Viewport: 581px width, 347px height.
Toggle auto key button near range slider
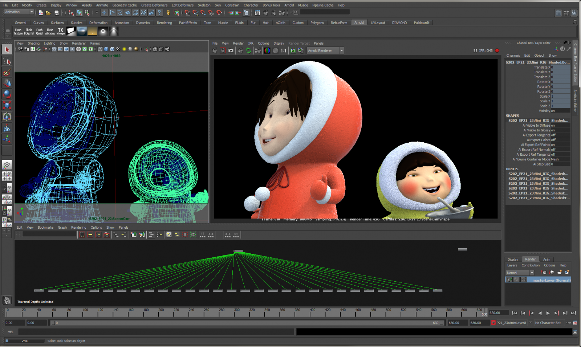click(569, 323)
